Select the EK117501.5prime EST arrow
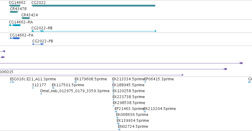The height and width of the screenshot is (131, 252). point(53,88)
